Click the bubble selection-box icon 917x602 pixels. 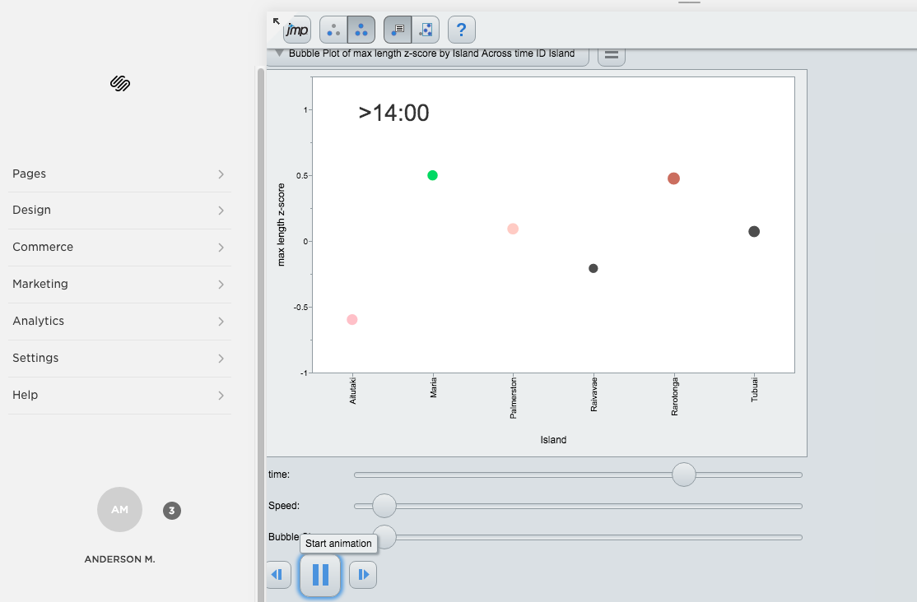(426, 30)
